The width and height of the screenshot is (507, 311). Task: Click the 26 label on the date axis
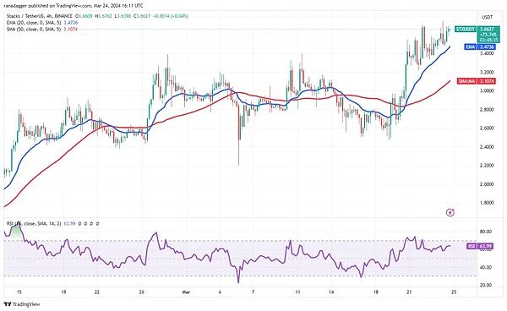[141, 292]
